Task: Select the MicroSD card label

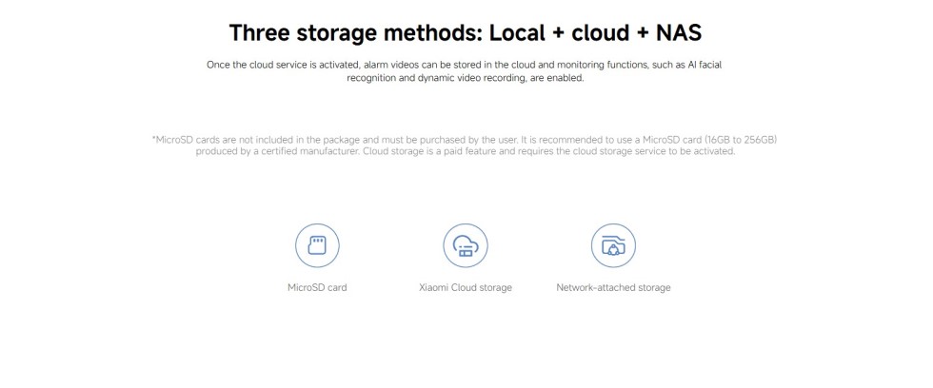Action: (317, 287)
